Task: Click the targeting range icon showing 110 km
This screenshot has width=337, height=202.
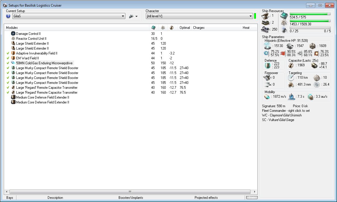Action: coord(291,78)
